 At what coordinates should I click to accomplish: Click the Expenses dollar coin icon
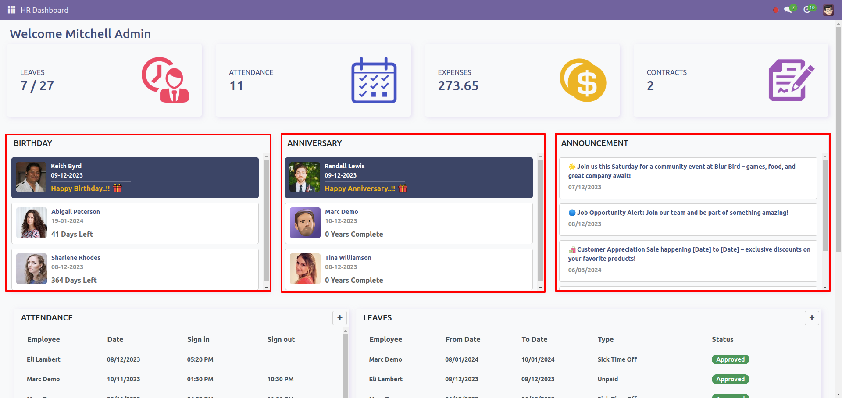click(583, 80)
